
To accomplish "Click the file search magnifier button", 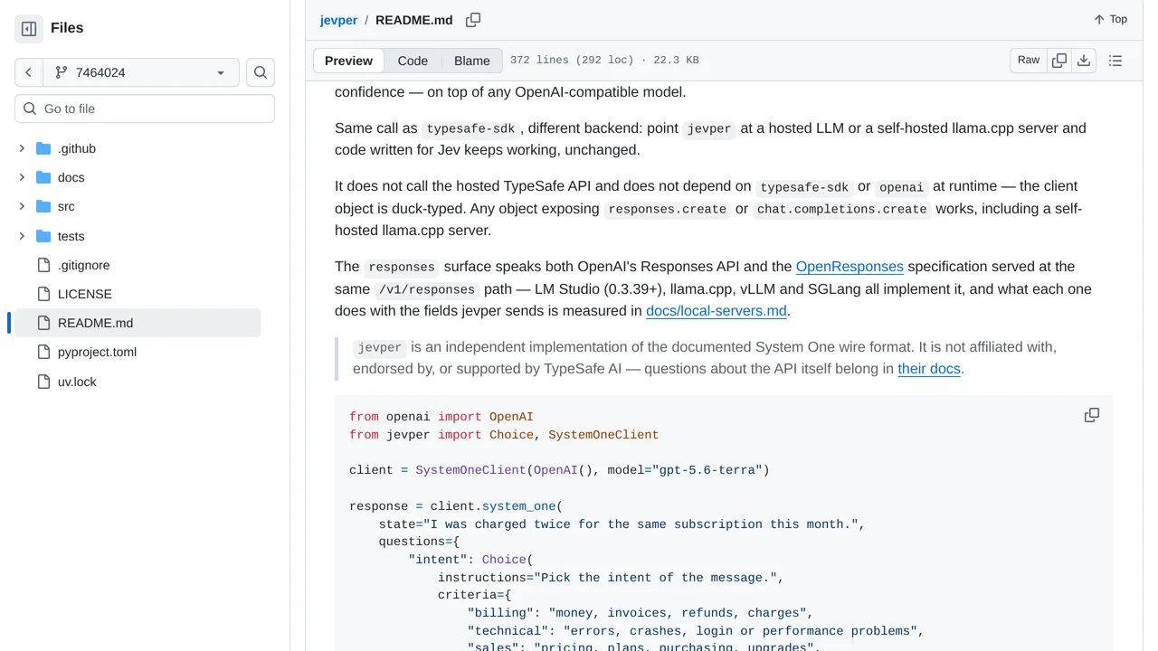I will click(x=261, y=72).
